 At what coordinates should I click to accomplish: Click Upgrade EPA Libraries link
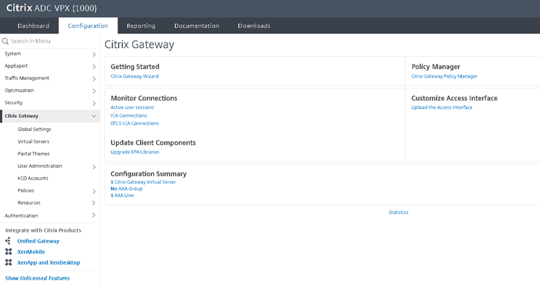pyautogui.click(x=135, y=152)
